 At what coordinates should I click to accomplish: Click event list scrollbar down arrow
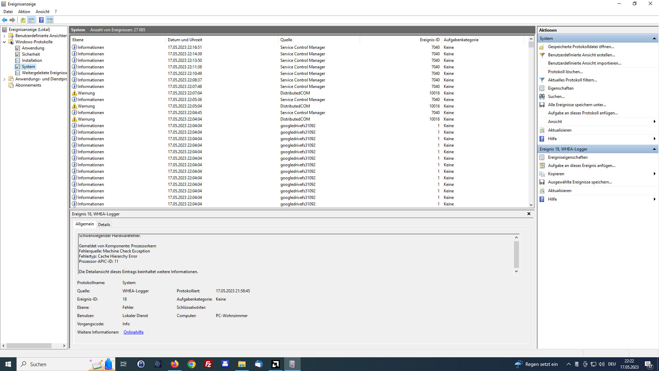tap(531, 205)
